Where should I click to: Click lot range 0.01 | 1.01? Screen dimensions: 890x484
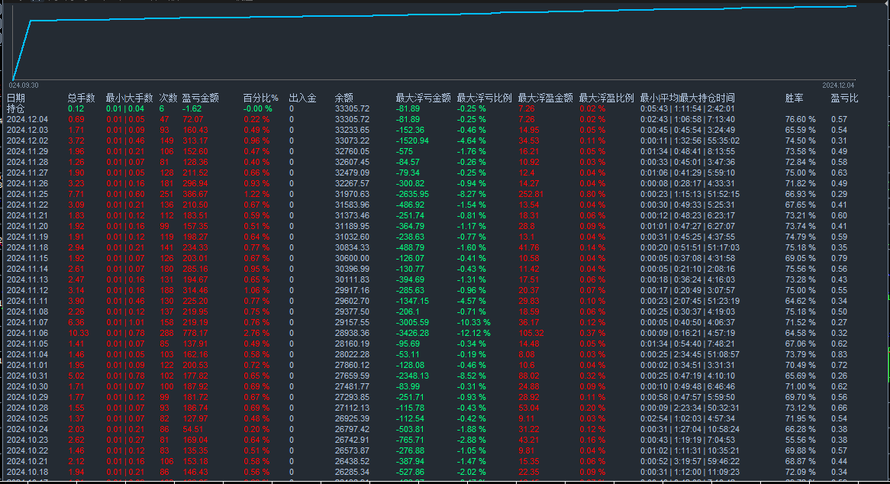125,322
